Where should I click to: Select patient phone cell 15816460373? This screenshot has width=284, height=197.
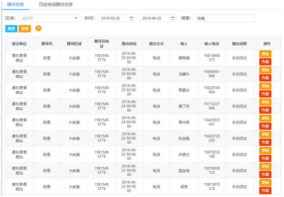tap(212, 58)
